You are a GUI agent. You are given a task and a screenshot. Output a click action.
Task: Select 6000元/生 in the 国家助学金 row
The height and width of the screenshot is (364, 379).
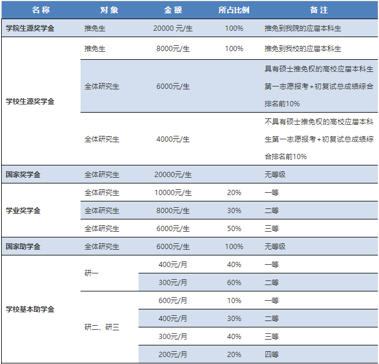(x=173, y=247)
